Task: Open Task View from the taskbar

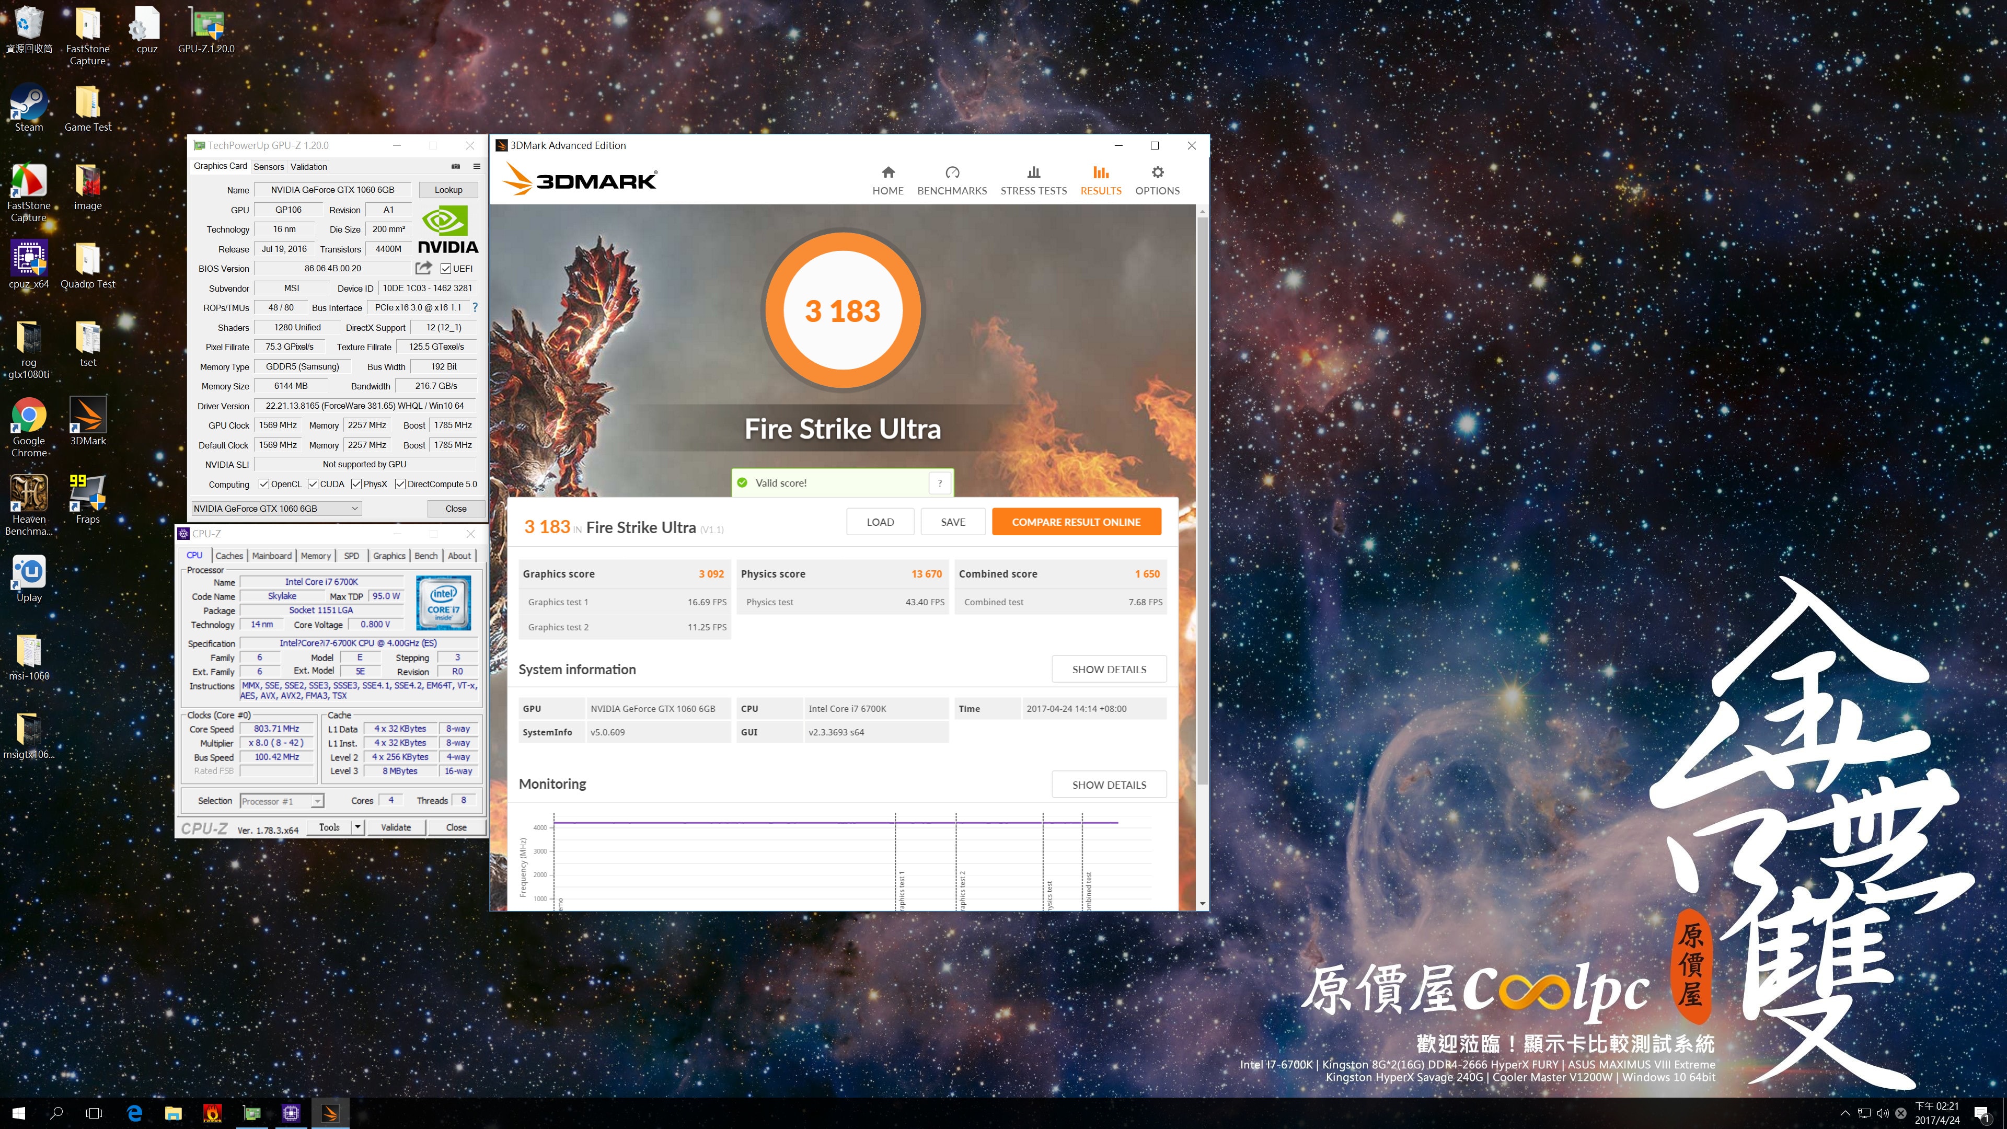Action: pos(94,1113)
